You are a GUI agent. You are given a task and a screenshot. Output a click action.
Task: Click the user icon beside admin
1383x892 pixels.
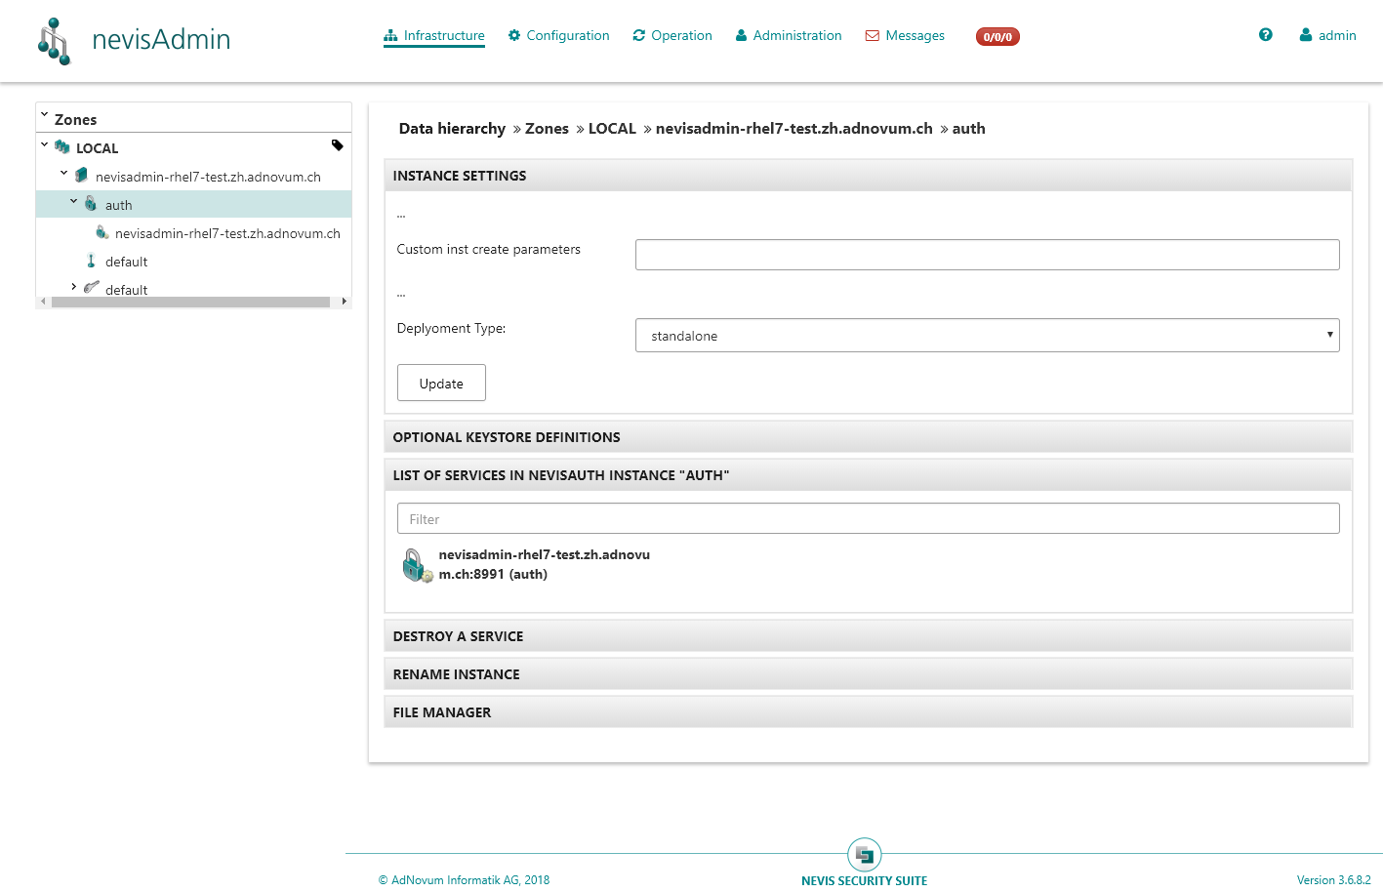click(1306, 35)
